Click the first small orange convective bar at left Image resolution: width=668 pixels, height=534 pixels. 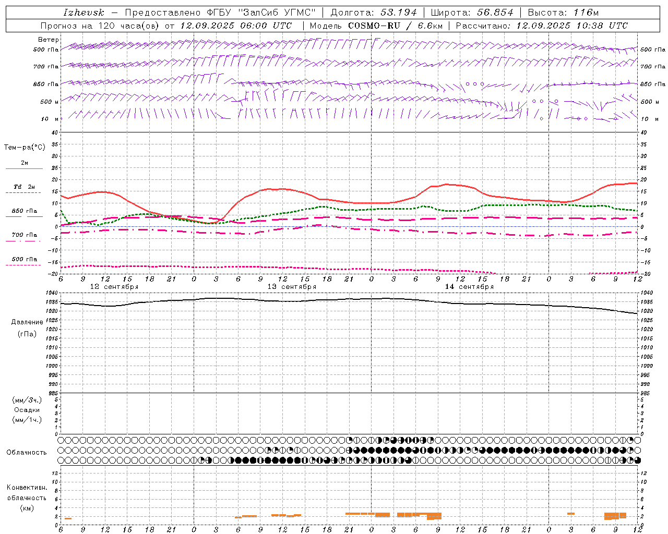click(x=68, y=518)
